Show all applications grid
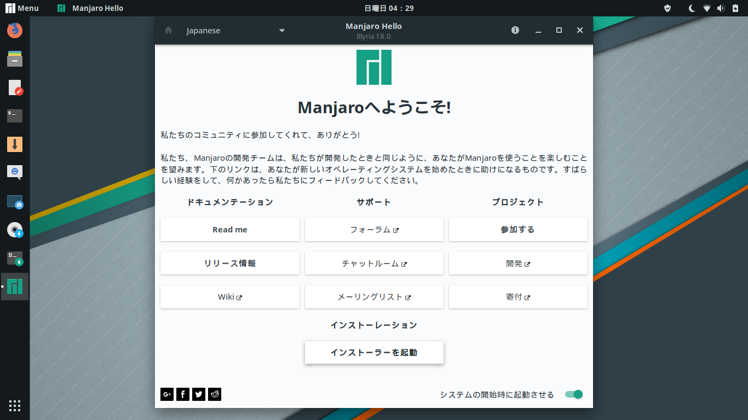Image resolution: width=748 pixels, height=420 pixels. (x=15, y=406)
